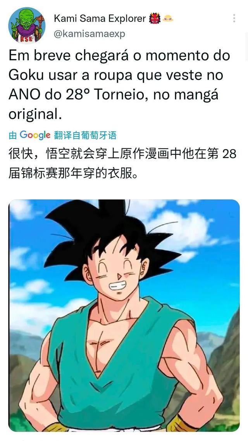Click the number 28 in the Chinese translation
This screenshot has height=441, width=248.
pos(229,155)
